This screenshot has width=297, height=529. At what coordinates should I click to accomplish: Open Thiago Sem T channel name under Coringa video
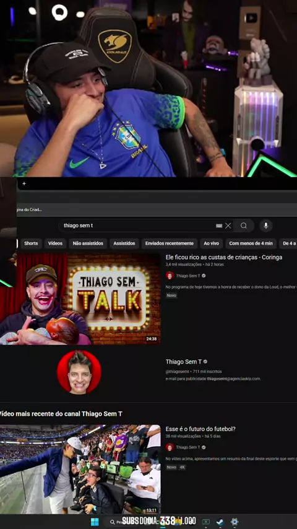[x=187, y=276]
